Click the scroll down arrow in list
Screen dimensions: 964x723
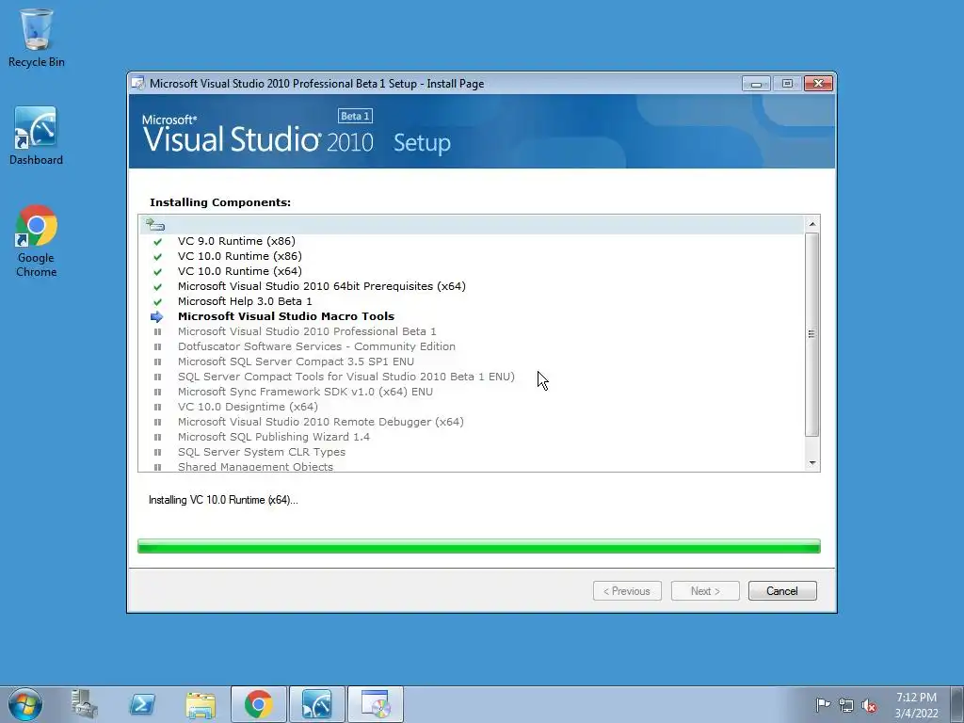812,463
